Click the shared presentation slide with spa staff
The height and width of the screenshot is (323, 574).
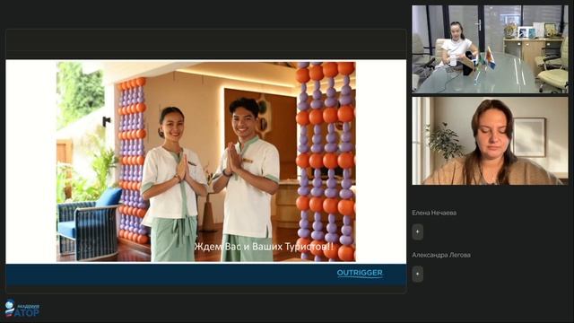click(206, 172)
